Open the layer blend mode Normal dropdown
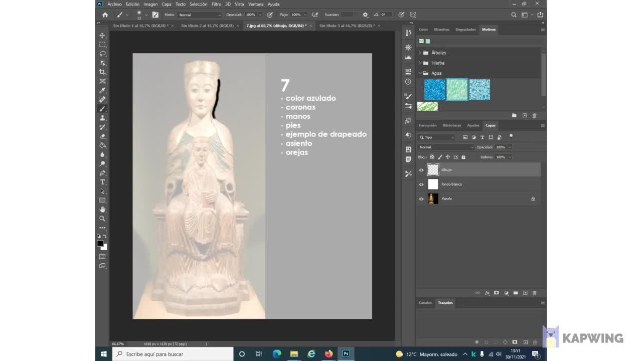This screenshot has width=642, height=361. (446, 147)
